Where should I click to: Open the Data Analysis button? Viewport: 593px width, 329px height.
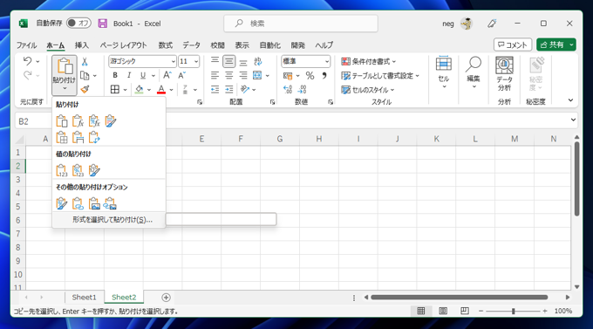505,74
